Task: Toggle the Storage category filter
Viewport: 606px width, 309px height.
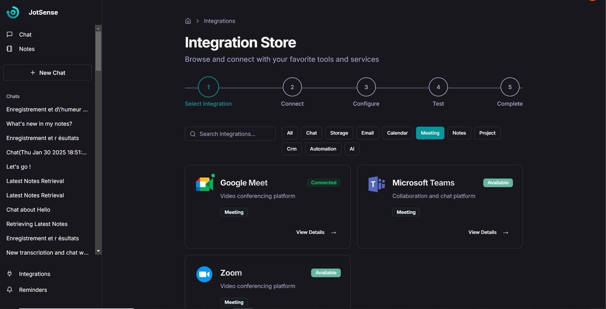Action: 339,133
